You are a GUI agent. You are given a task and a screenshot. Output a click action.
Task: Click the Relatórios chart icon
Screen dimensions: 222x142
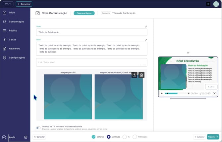(x=5, y=49)
